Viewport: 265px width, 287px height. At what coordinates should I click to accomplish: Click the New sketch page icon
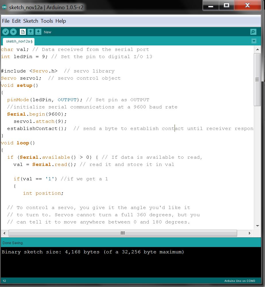tap(23, 32)
